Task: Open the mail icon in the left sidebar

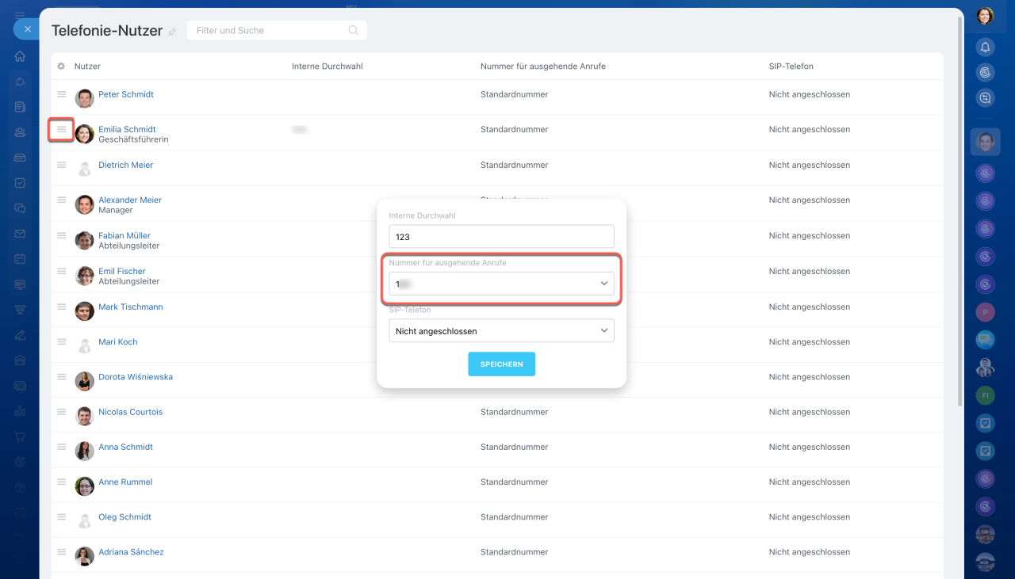Action: (x=20, y=234)
